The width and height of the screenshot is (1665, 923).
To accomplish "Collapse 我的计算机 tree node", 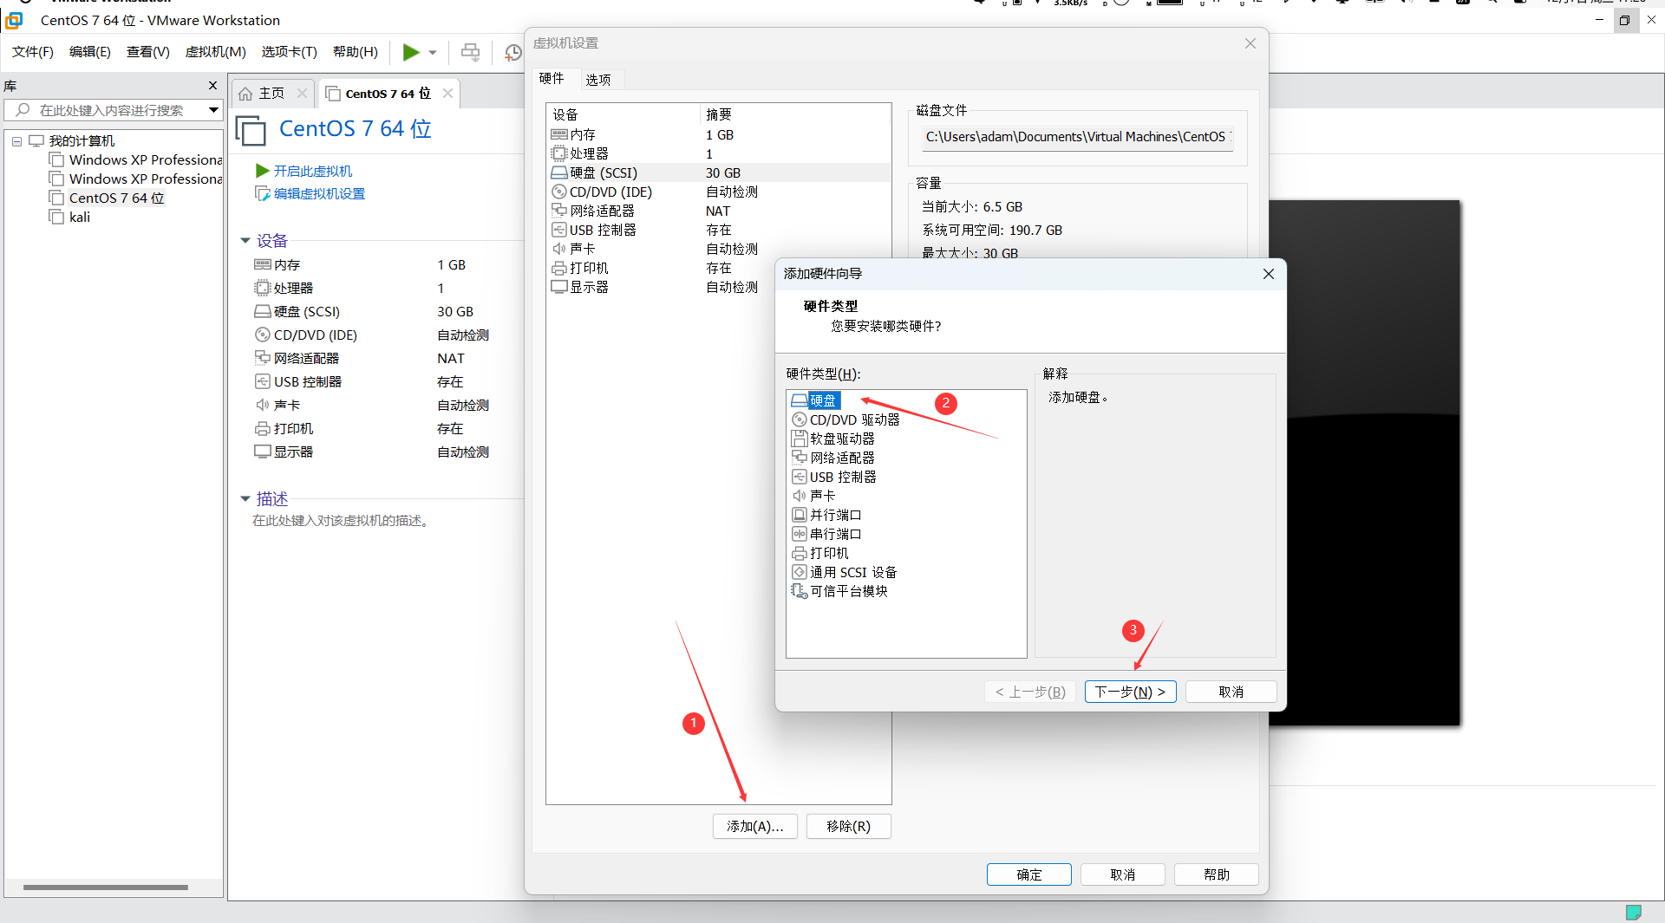I will click(16, 140).
